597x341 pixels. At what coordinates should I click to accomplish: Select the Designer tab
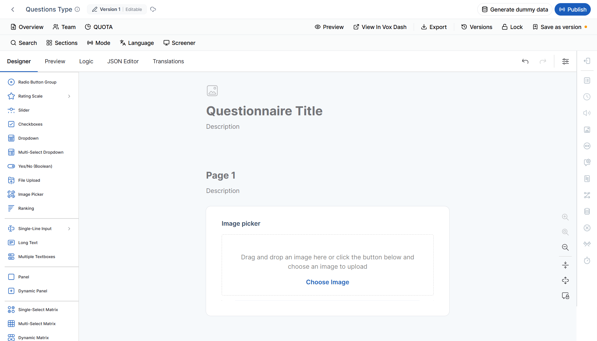point(19,61)
